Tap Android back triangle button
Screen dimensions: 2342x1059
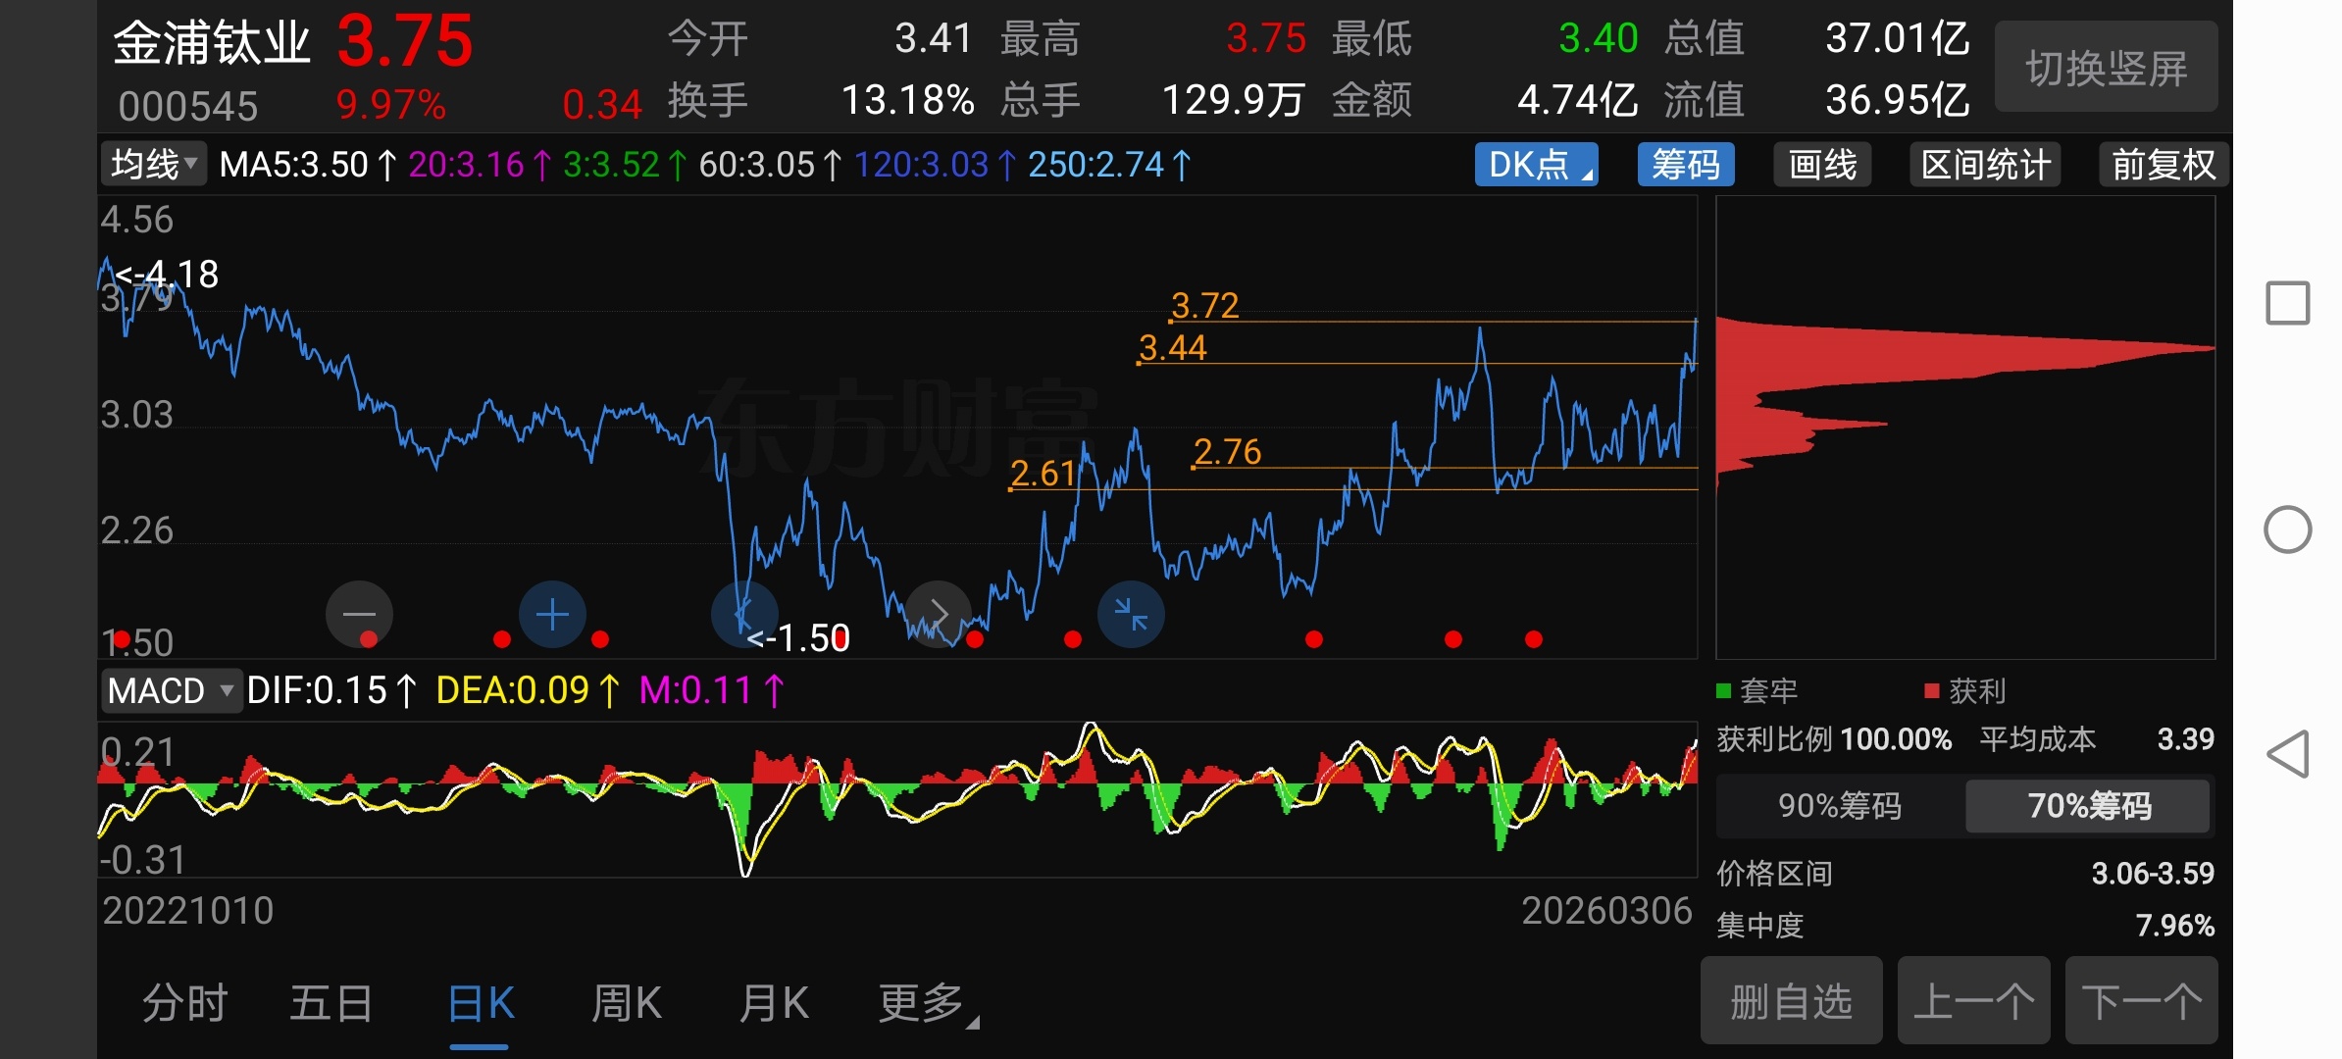pyautogui.click(x=2287, y=754)
